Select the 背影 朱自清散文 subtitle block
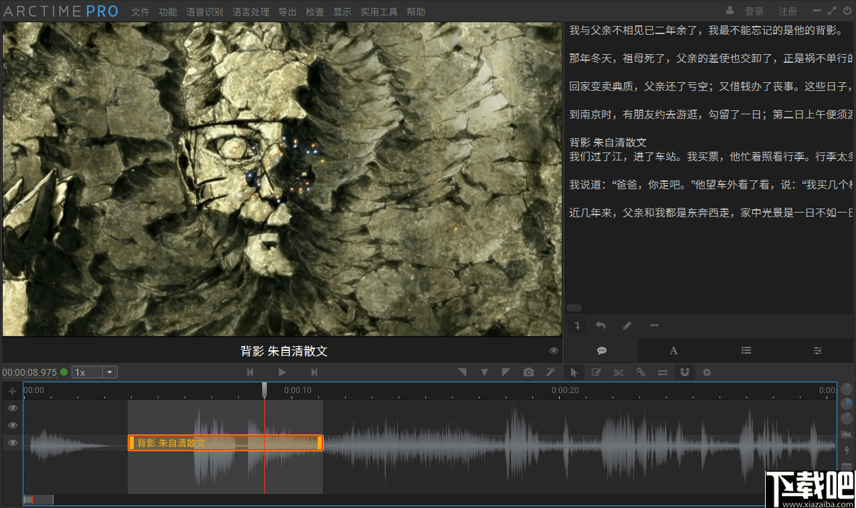Viewport: 856px width, 508px height. [224, 442]
